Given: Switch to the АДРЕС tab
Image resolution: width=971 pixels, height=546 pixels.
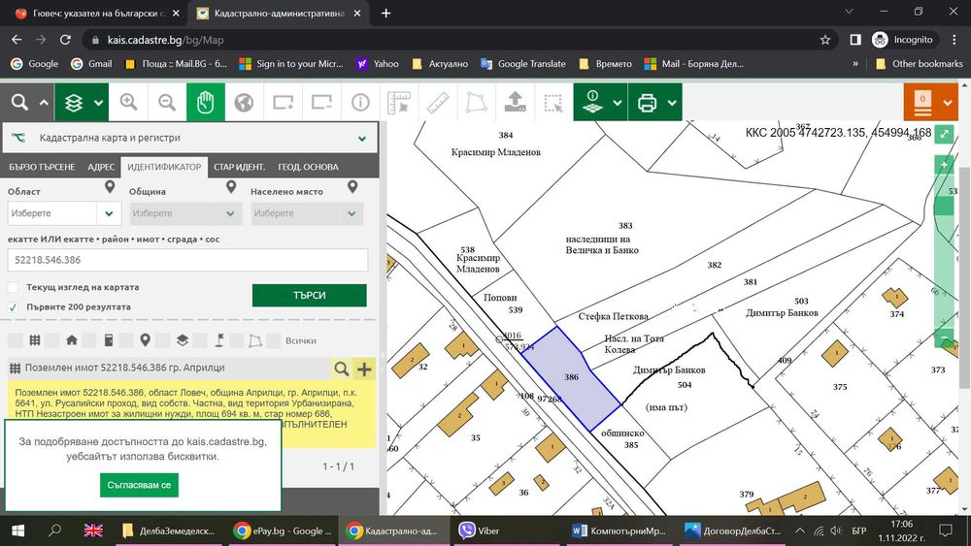Looking at the screenshot, I should (101, 167).
